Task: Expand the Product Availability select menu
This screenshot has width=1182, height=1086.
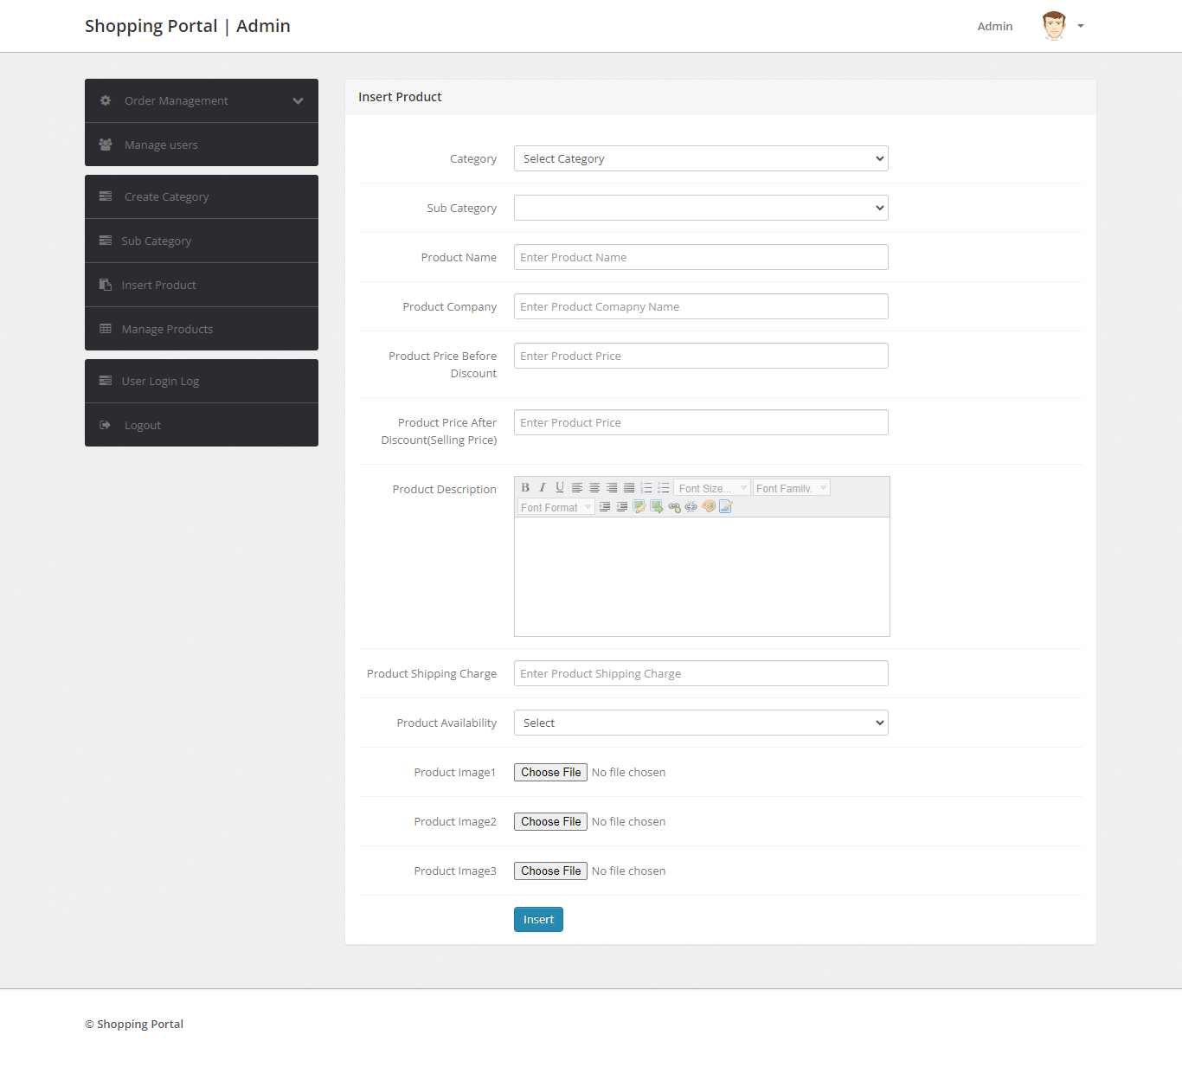Action: tap(701, 722)
